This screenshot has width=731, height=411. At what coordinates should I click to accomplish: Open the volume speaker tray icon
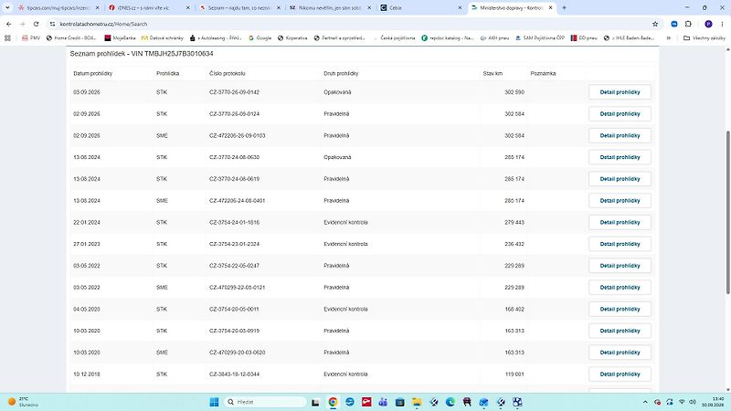(693, 402)
